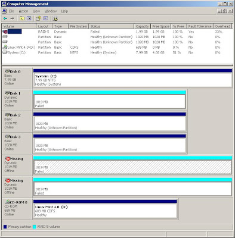Sort by the Type column header
The width and height of the screenshot is (235, 238).
[x=60, y=26]
